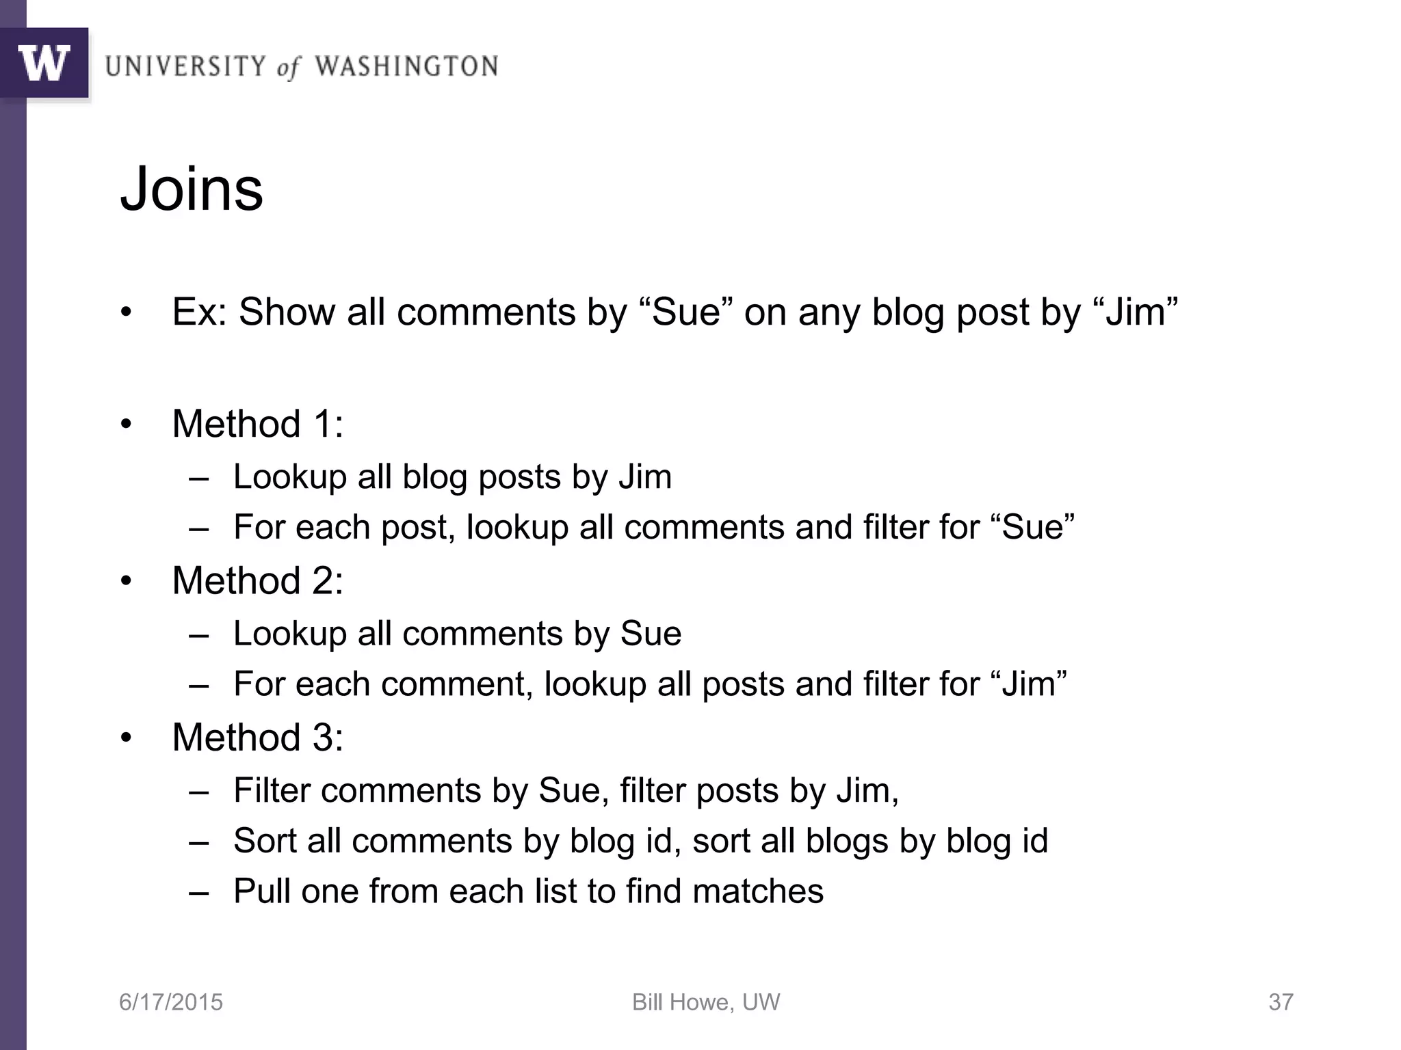Select 'Pull one from each list' line
The height and width of the screenshot is (1050, 1401).
528,891
